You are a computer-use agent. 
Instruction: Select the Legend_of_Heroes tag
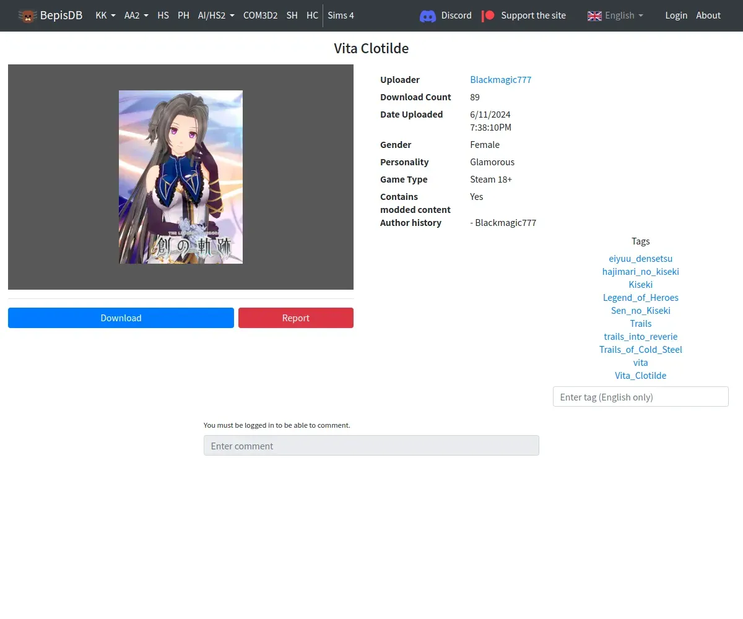coord(641,298)
